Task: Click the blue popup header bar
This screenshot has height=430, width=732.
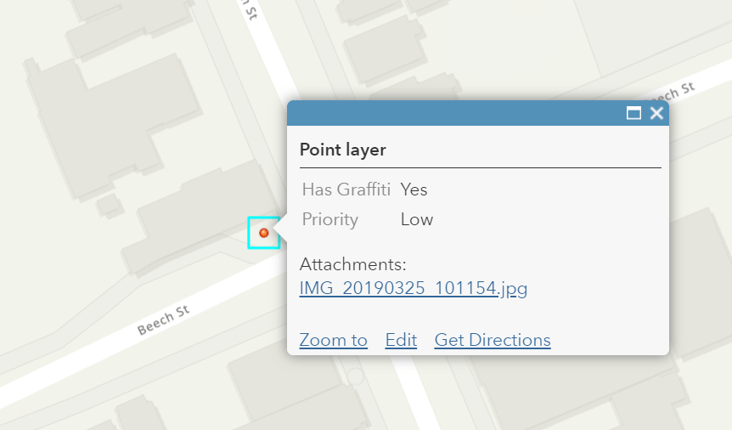Action: 459,113
